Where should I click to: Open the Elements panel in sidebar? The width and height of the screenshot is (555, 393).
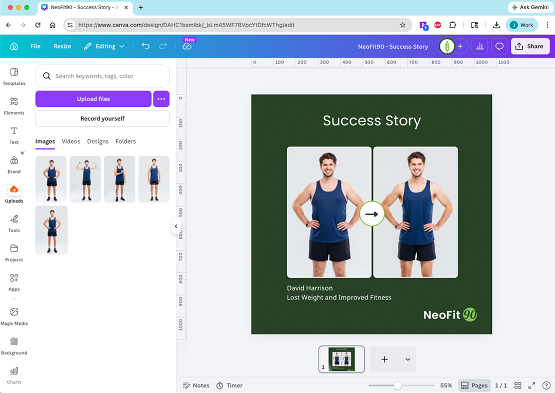tap(14, 105)
